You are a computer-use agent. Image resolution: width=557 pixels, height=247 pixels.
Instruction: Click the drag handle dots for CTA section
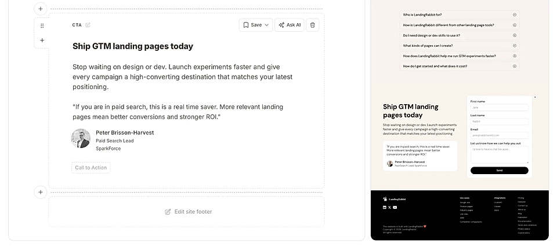pyautogui.click(x=42, y=26)
